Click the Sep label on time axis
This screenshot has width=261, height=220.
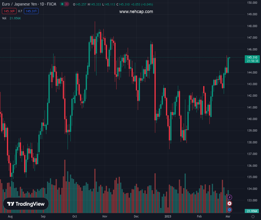click(43, 217)
